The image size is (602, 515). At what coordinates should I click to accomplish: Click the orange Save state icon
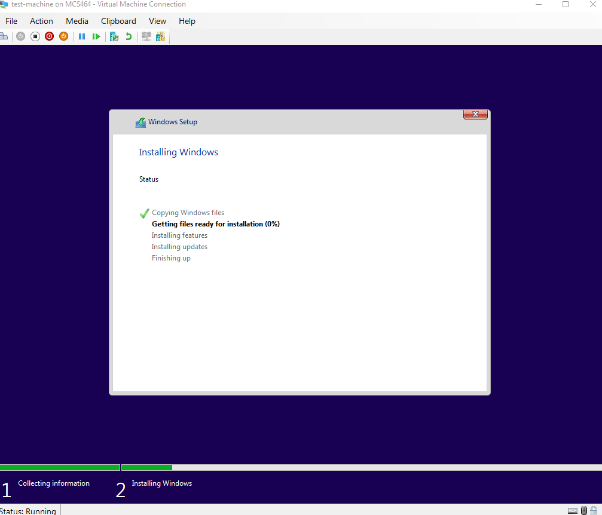63,36
